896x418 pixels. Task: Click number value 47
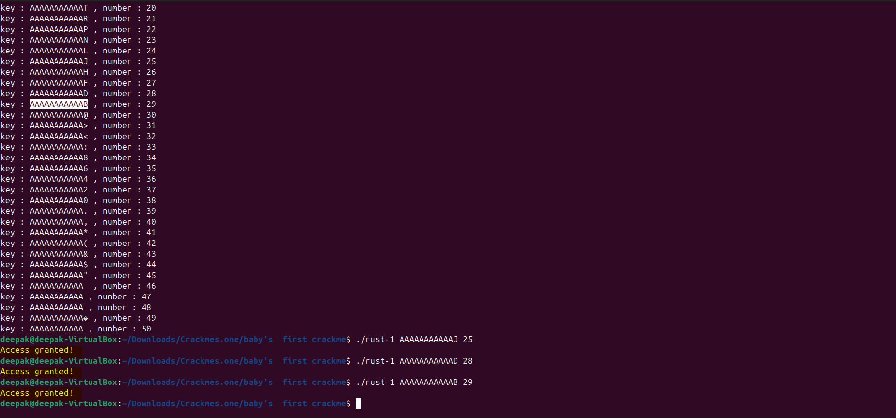click(146, 296)
